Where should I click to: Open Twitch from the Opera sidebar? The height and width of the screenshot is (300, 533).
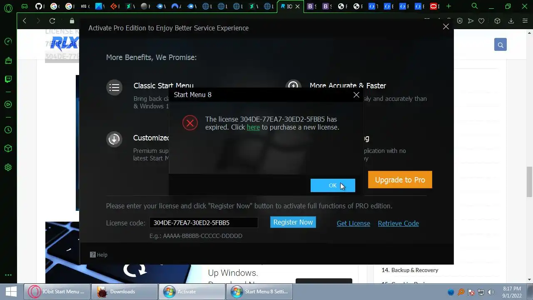coord(8,79)
